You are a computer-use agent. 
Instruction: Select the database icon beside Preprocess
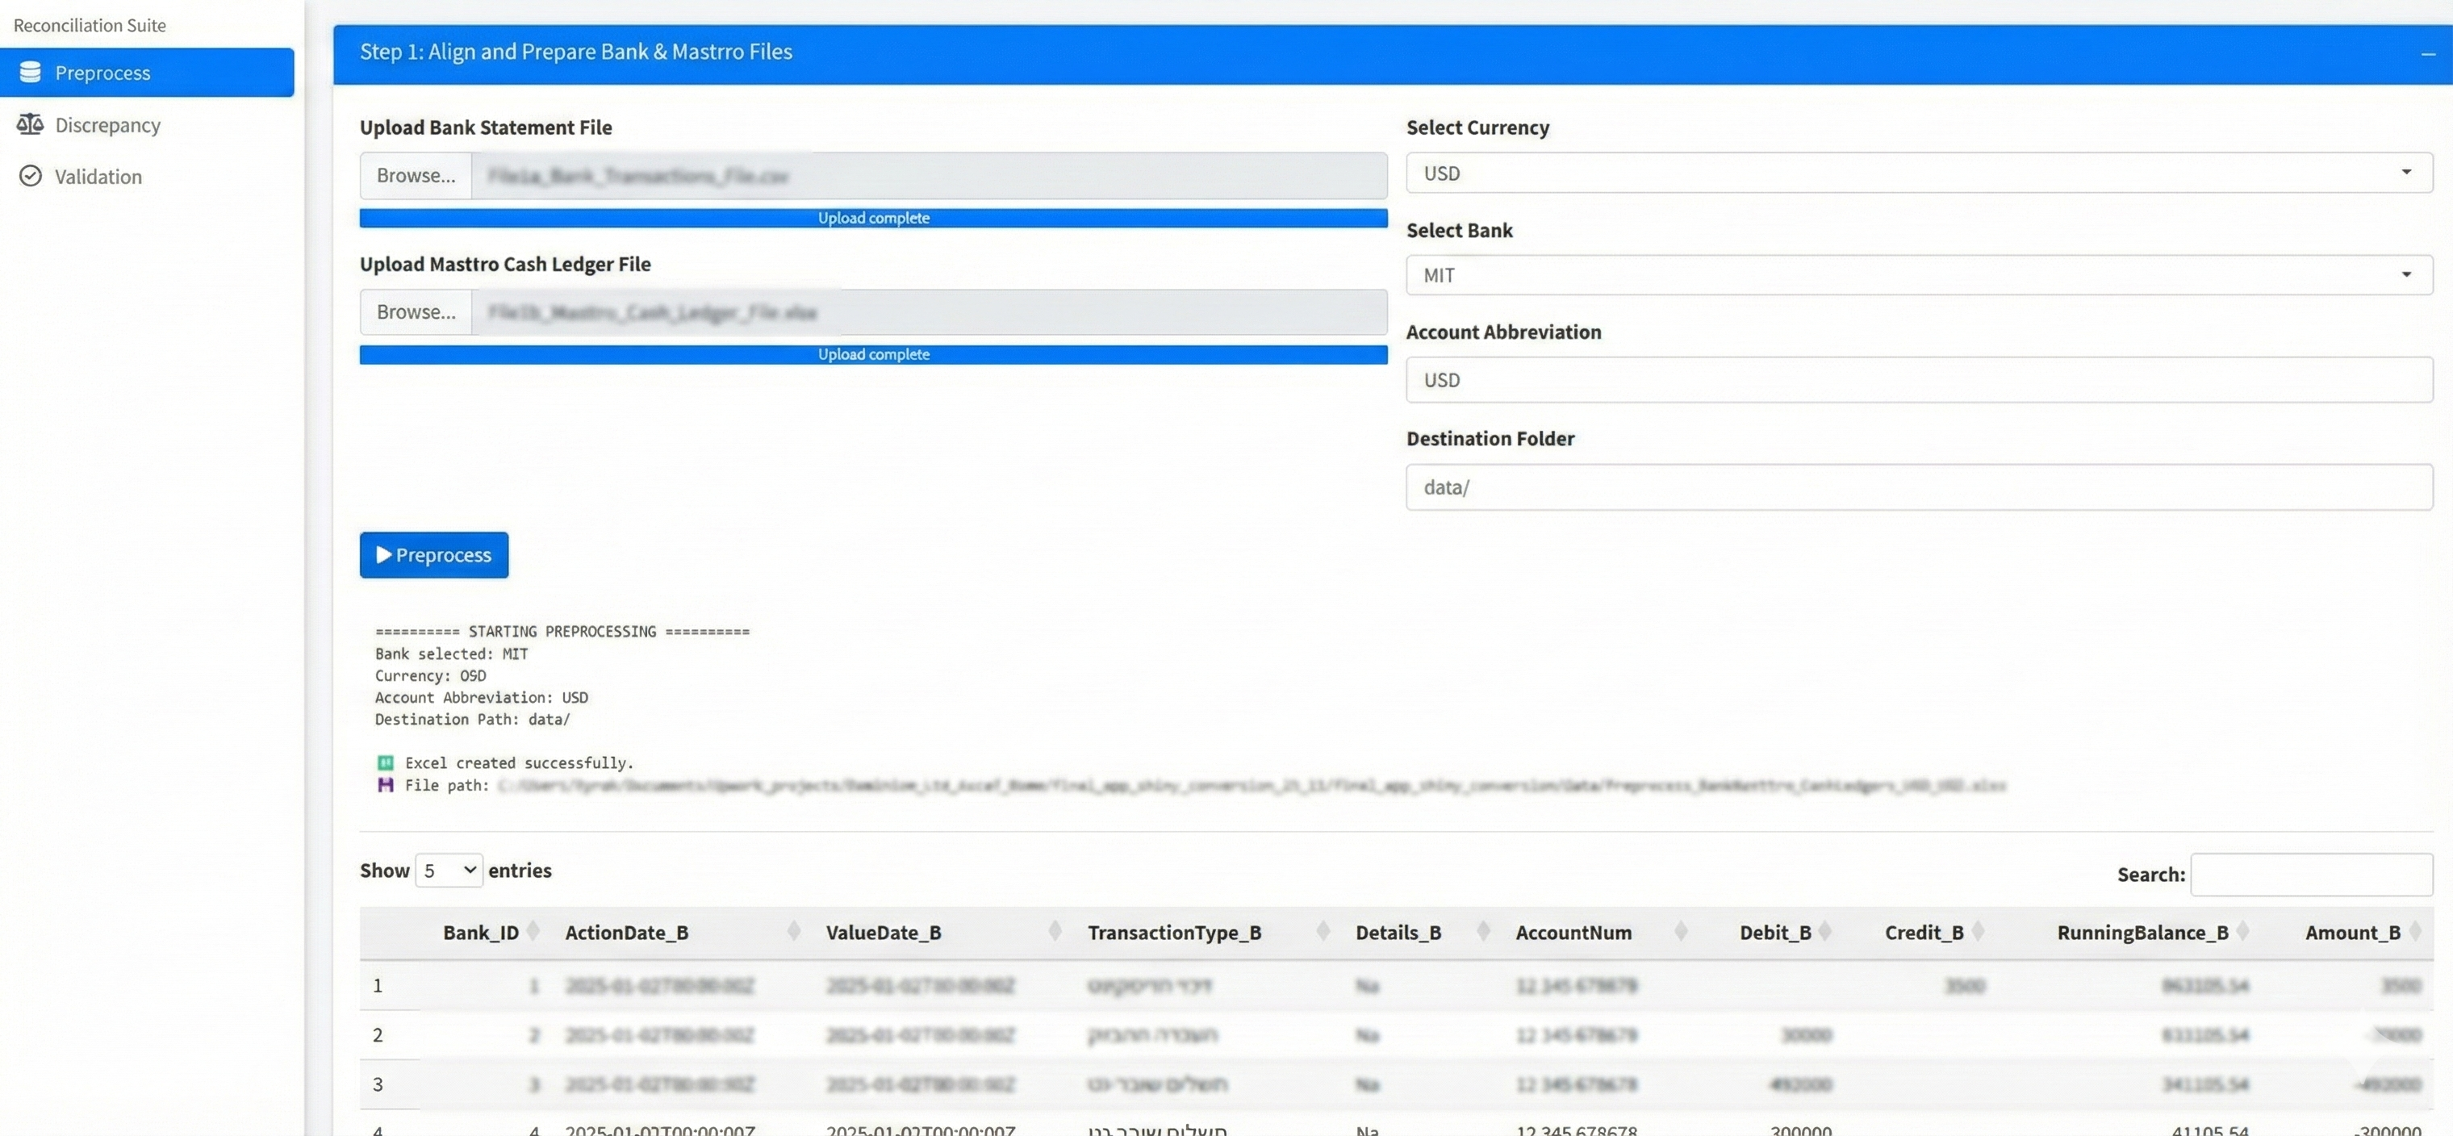[30, 72]
